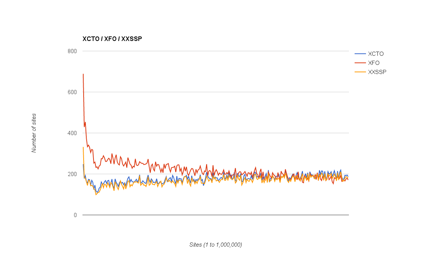Click the chart title XCTO / XFO / XXSSP
The image size is (431, 266).
(x=112, y=39)
